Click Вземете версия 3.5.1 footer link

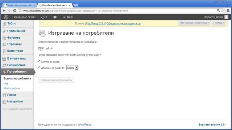[x=212, y=125]
